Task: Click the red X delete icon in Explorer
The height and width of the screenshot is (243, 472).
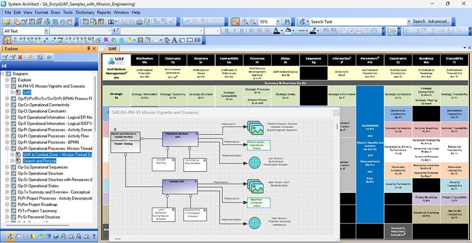Action: click(20, 57)
